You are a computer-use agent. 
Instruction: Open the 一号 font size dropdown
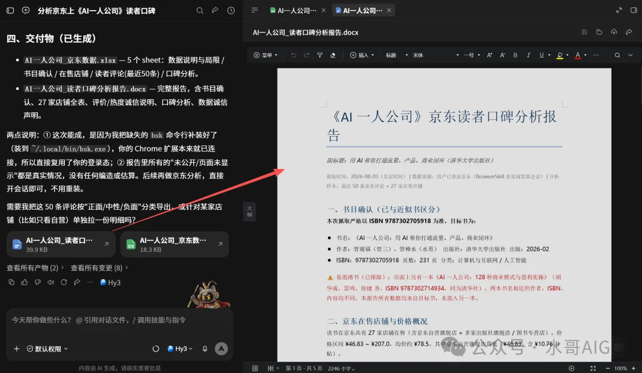471,55
